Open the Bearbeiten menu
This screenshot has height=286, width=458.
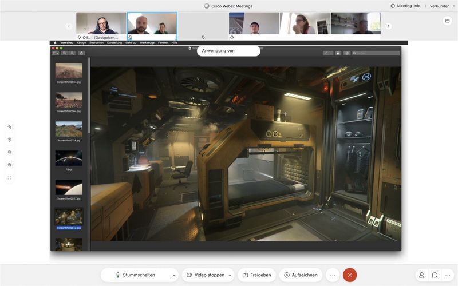pyautogui.click(x=96, y=42)
